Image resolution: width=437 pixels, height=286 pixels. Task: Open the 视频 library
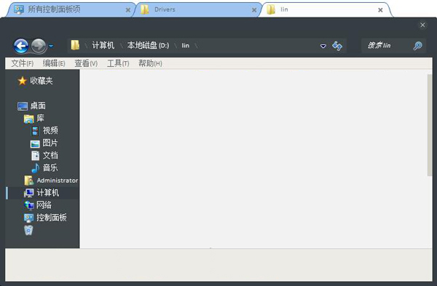pos(50,130)
